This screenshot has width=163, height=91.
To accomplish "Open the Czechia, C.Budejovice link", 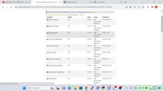I will click(x=55, y=39).
